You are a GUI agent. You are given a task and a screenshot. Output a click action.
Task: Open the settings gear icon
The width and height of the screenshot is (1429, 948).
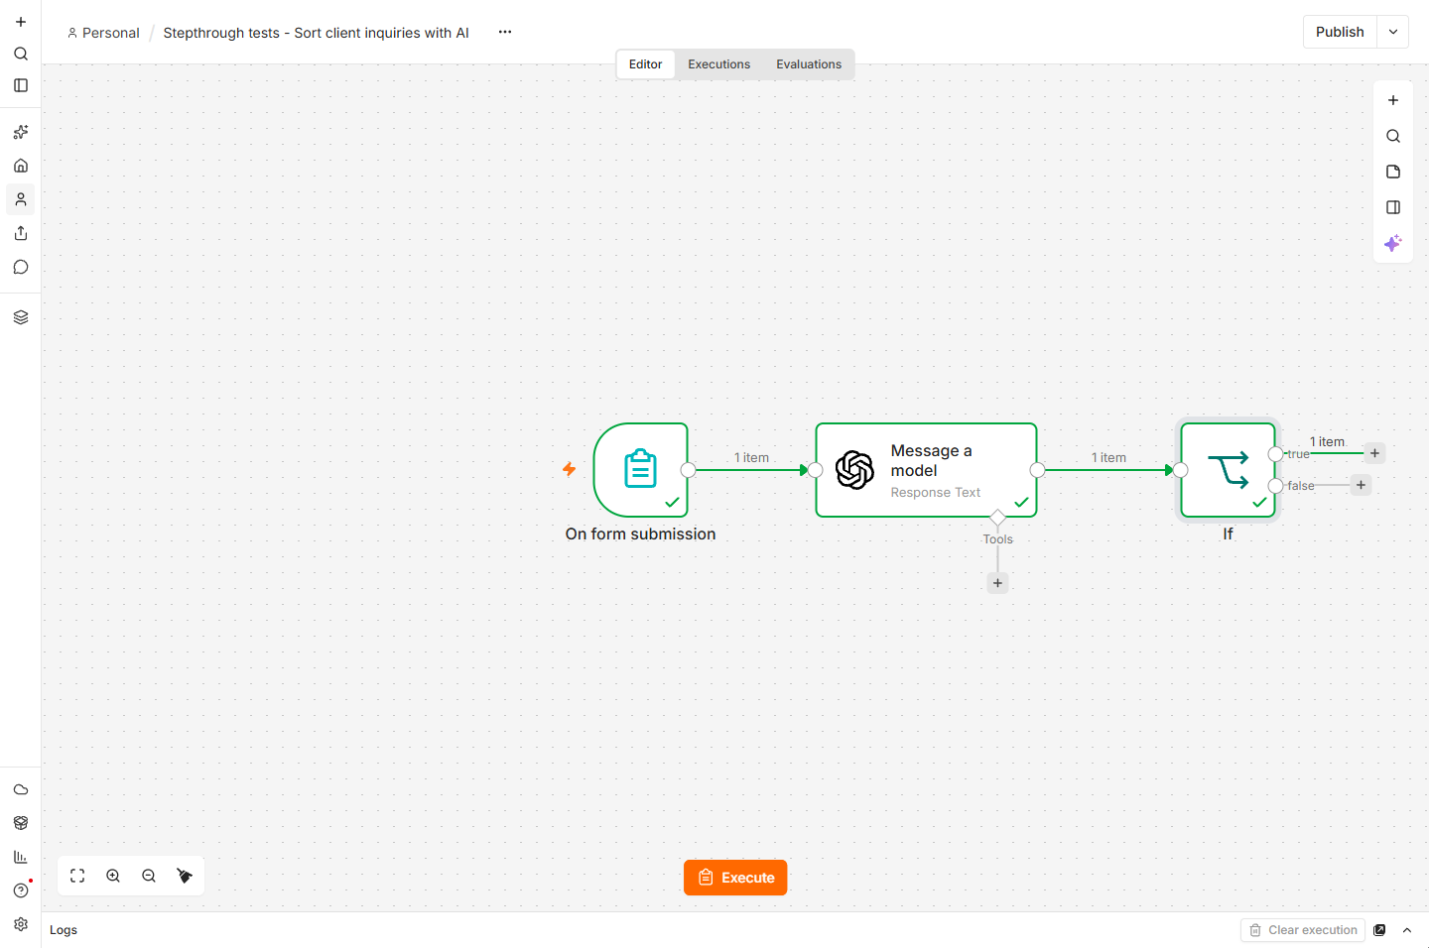pyautogui.click(x=21, y=924)
